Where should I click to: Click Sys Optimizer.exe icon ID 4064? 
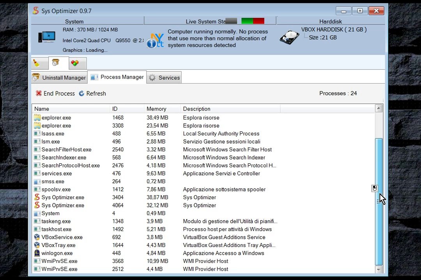pos(37,205)
